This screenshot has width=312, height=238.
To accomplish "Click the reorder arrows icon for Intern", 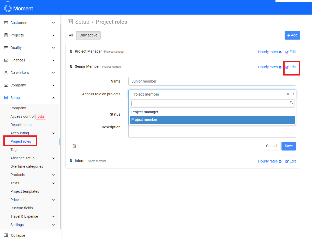I will click(x=71, y=161).
